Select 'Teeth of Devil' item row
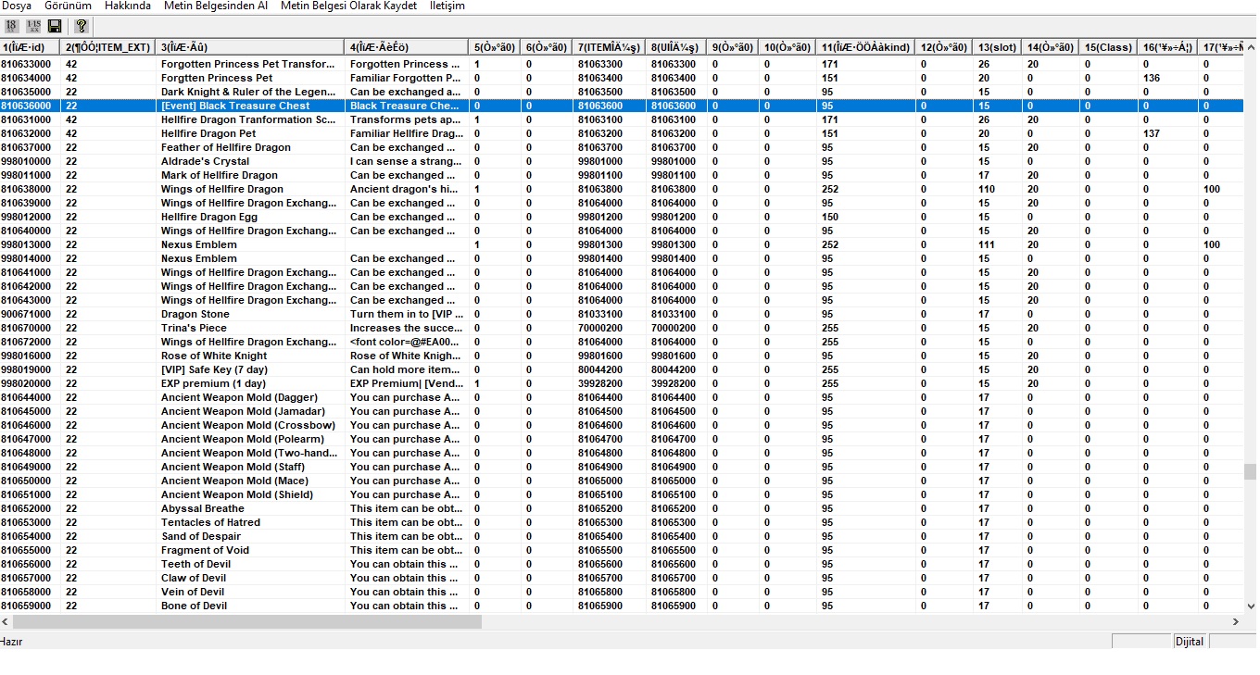The width and height of the screenshot is (1260, 675). (x=621, y=564)
